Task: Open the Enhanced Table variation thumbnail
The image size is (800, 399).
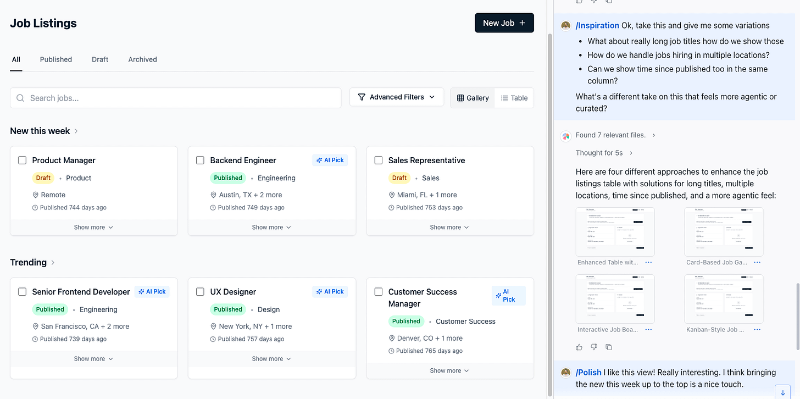Action: click(615, 231)
